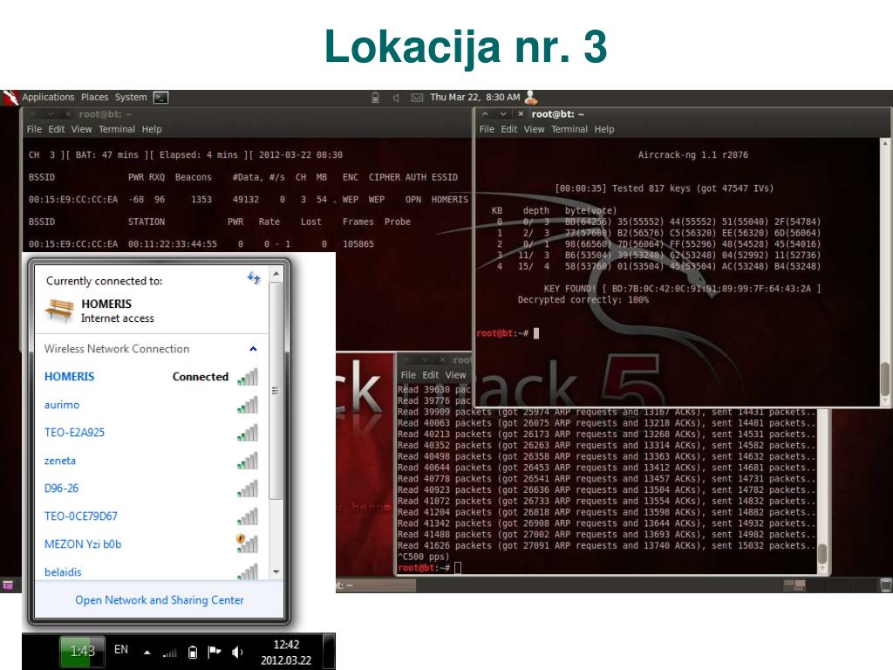Click the date Thu Mar 22 clock
Screen dimensions: 893x670
pyautogui.click(x=475, y=98)
